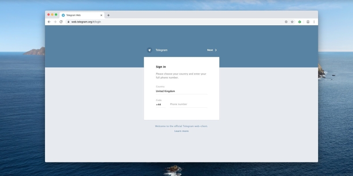Click the lock icon in address bar
The width and height of the screenshot is (353, 176).
[68, 22]
